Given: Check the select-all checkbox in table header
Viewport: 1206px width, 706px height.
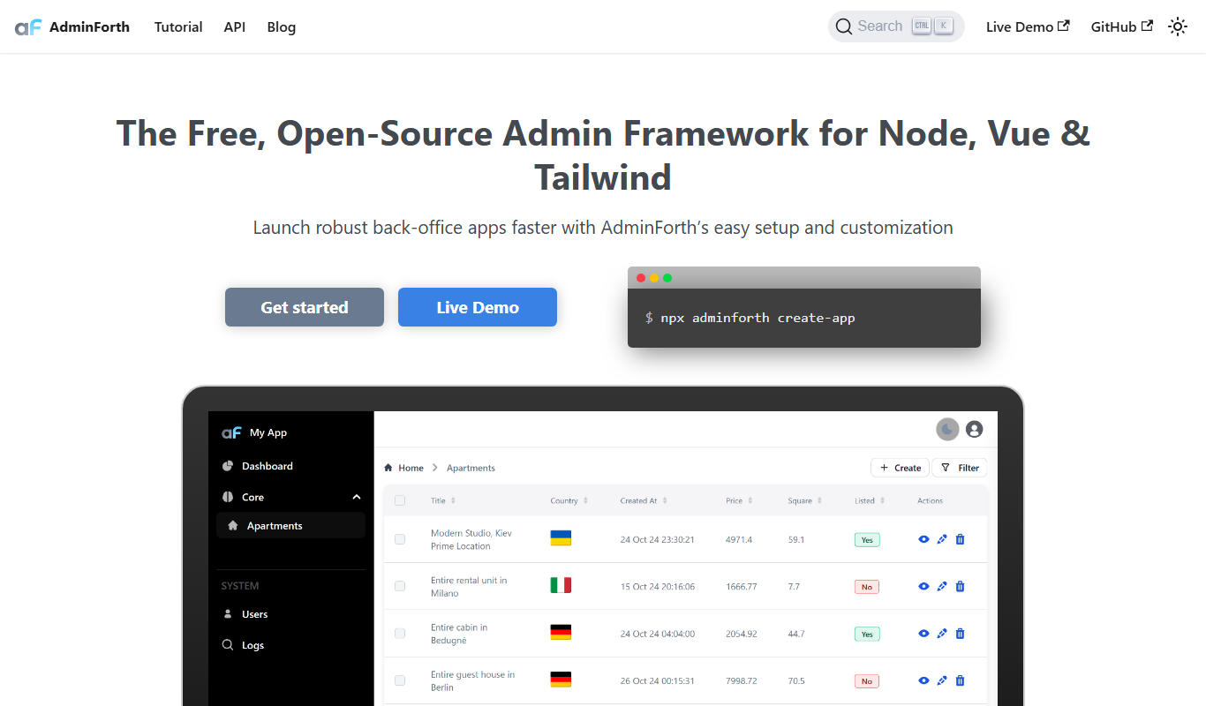Looking at the screenshot, I should (x=400, y=500).
